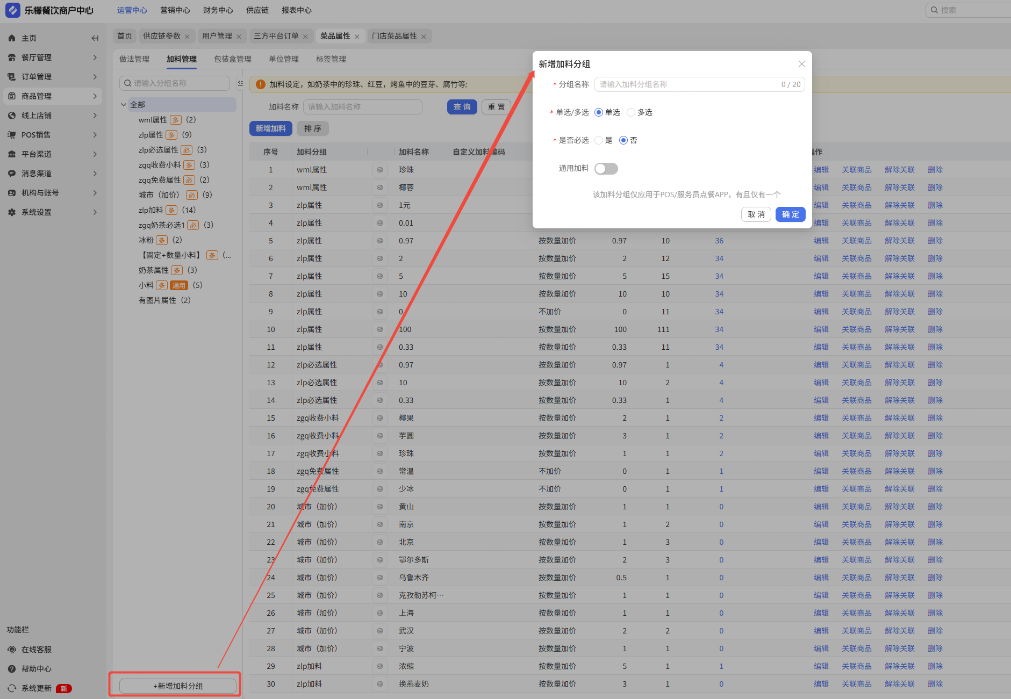Select the 多选 radio option
Screen dimensions: 1011x699
631,112
